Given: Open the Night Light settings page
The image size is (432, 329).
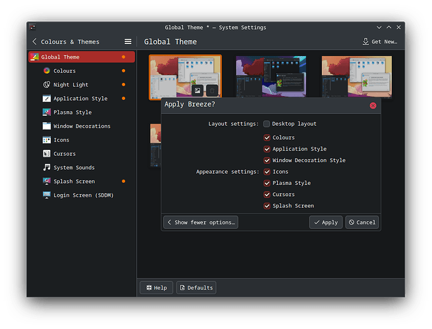Looking at the screenshot, I should (x=82, y=84).
